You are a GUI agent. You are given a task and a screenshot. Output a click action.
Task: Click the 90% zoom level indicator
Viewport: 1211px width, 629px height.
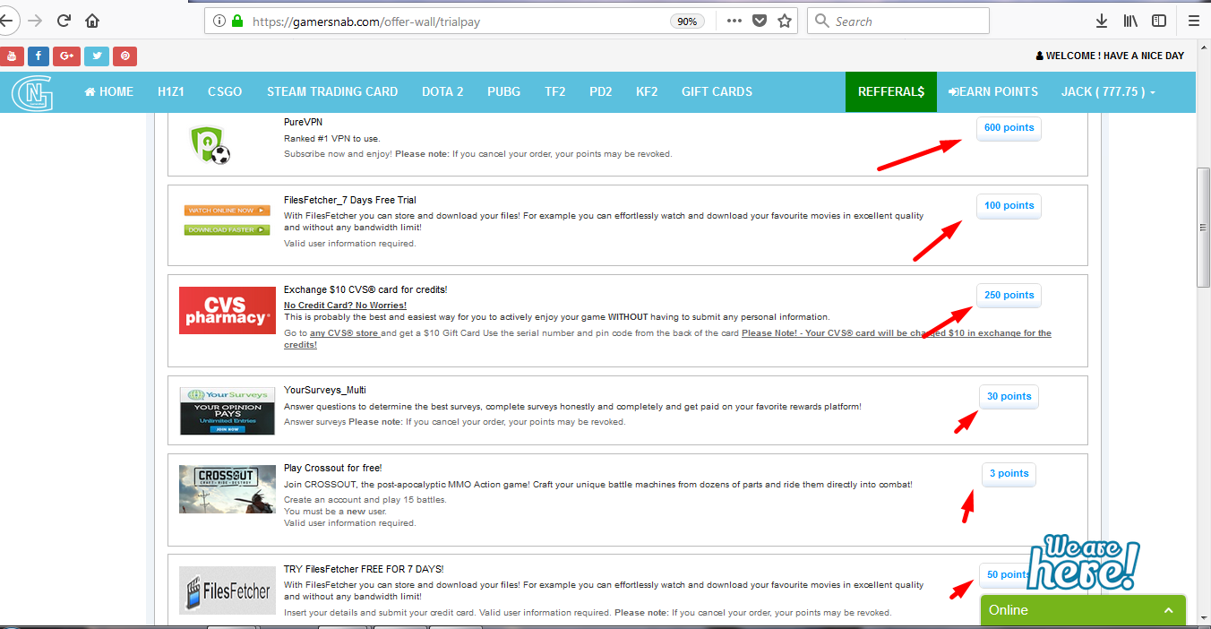tap(687, 22)
